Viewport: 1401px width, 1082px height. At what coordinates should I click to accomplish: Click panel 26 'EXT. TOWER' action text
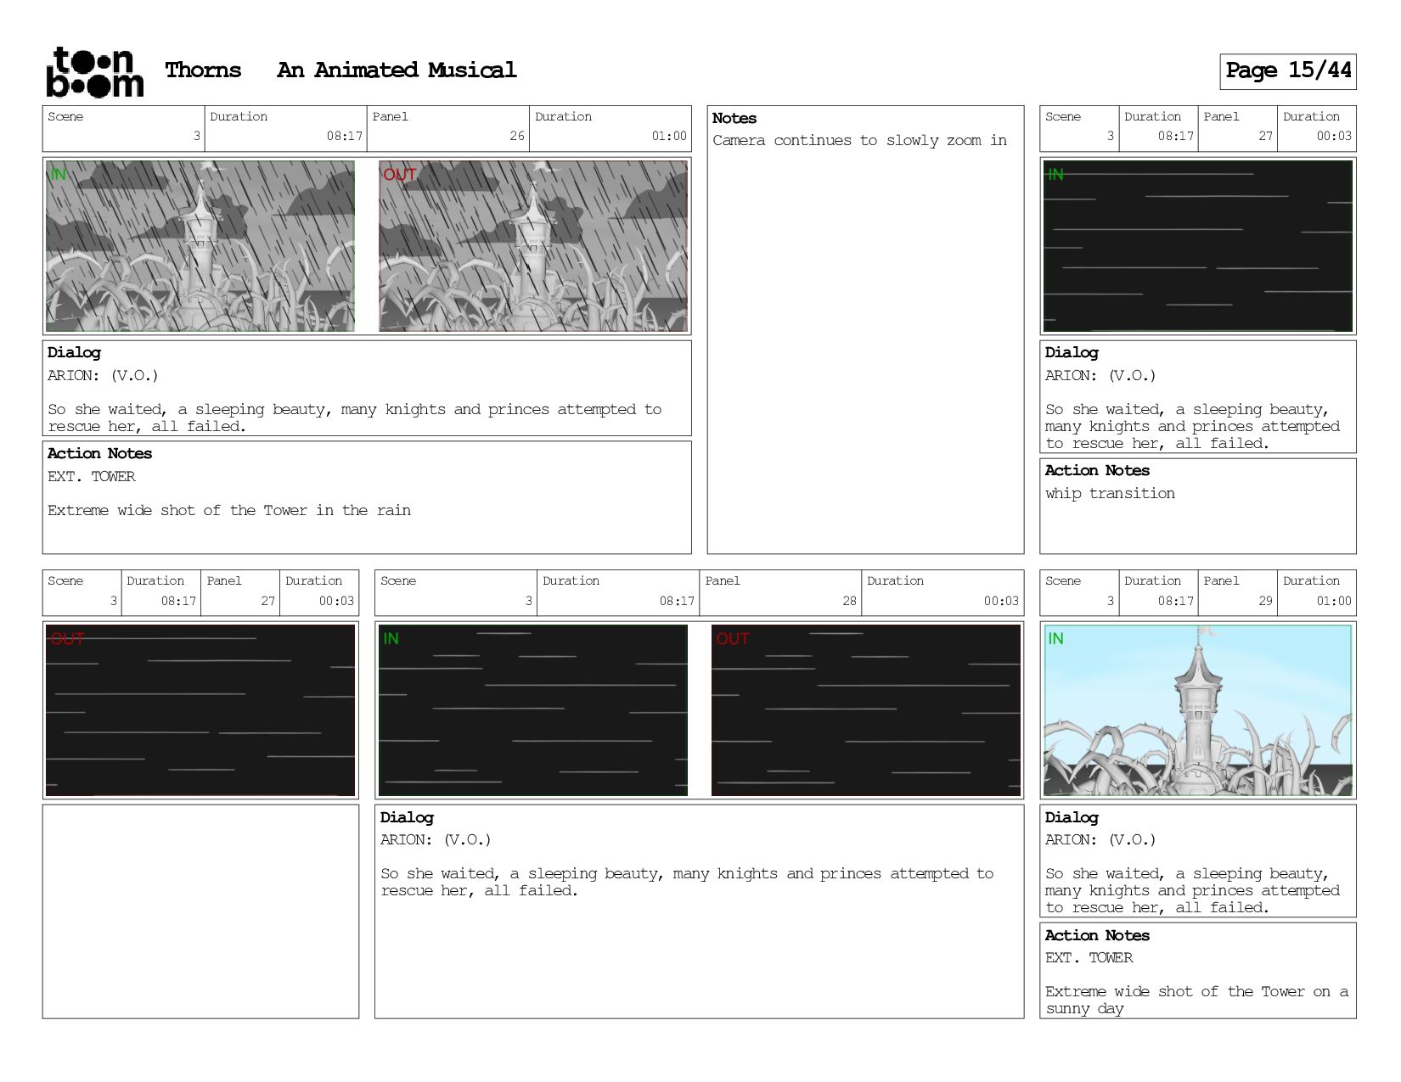[91, 476]
